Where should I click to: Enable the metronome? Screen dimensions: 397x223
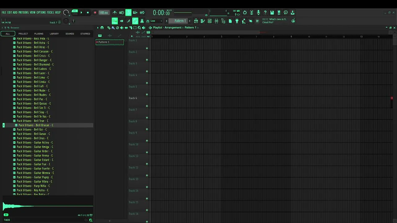115,12
